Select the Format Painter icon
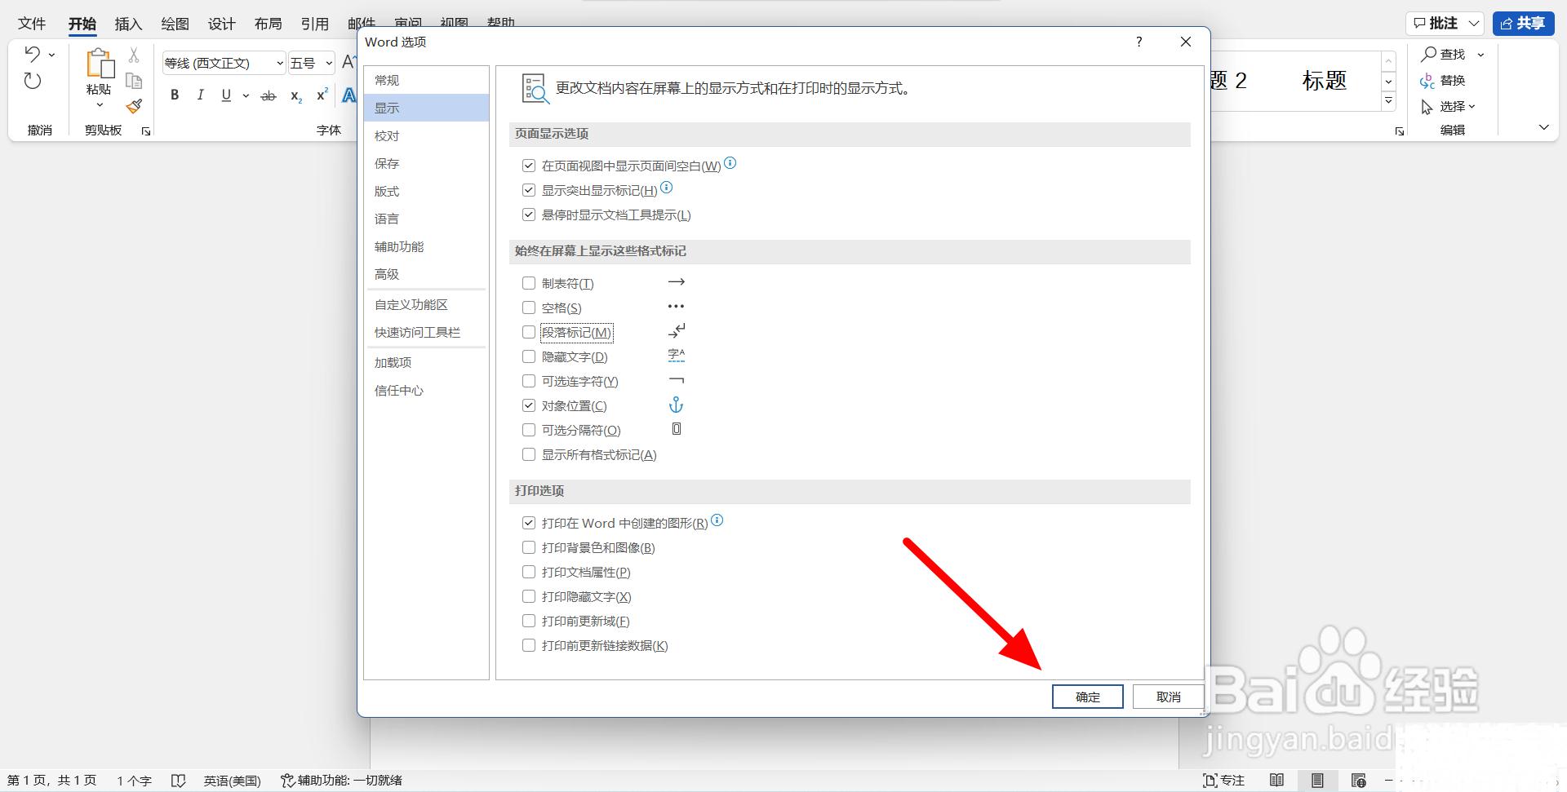 point(133,106)
